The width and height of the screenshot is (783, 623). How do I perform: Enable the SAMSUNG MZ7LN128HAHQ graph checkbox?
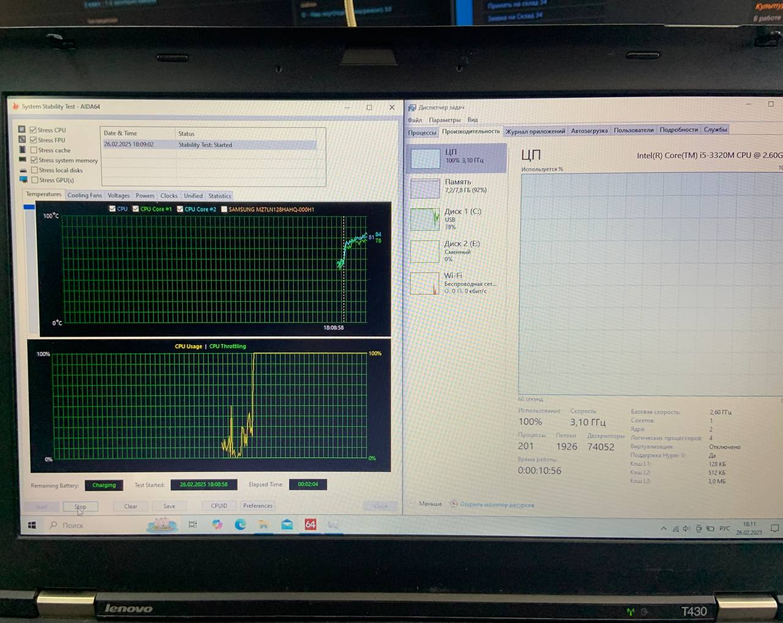pos(224,209)
